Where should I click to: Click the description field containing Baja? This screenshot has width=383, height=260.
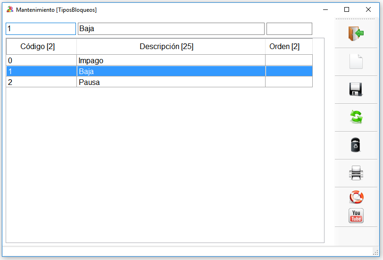click(171, 29)
